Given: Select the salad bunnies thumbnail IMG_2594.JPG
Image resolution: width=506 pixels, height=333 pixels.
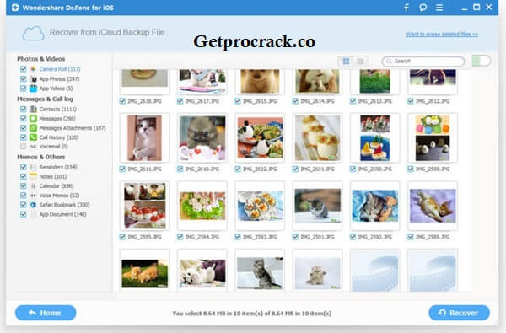Looking at the screenshot, I should 202,206.
